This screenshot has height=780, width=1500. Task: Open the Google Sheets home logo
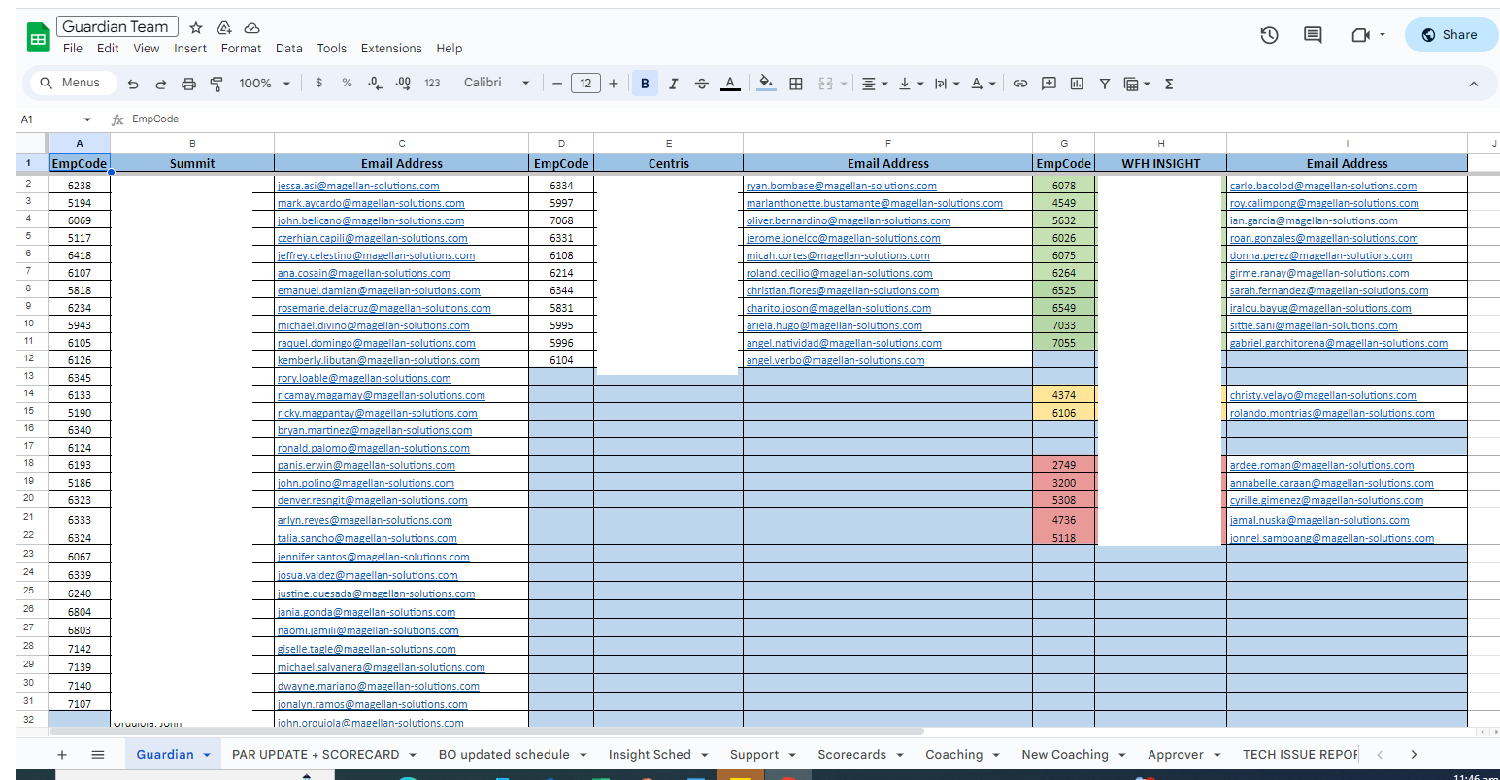coord(38,38)
